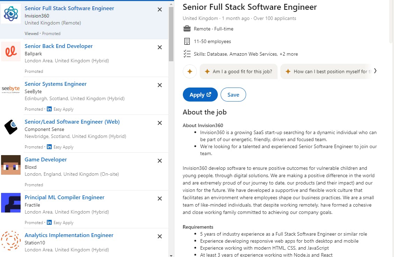Open the Ballpark company logo

pyautogui.click(x=11, y=51)
